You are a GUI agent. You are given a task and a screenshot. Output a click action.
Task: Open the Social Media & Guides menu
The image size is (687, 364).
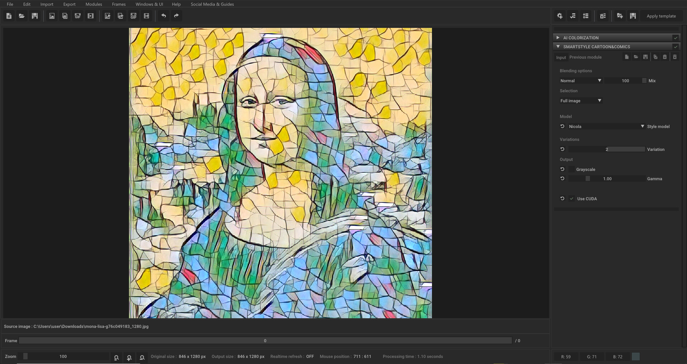coord(212,4)
